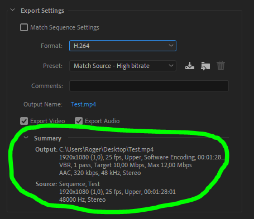Enable the Match Sequence Settings checkbox
Viewport: 254px width, 219px height.
(24, 27)
